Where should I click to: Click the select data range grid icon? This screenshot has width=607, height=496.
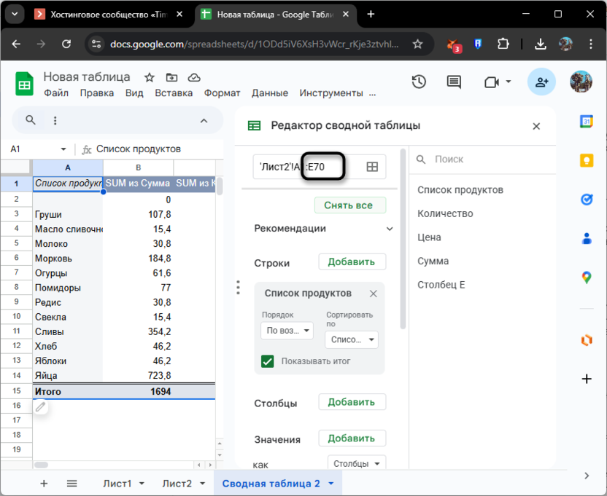point(372,167)
